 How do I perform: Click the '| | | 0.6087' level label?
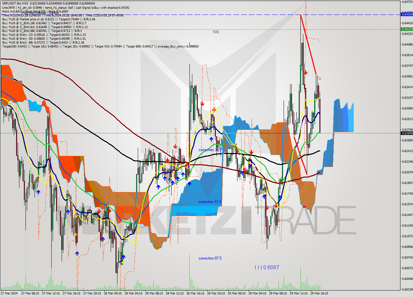pos(267,267)
